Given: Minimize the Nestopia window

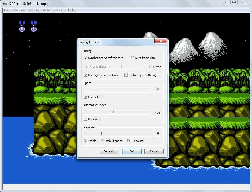Looking at the screenshot, I should click(227, 2).
